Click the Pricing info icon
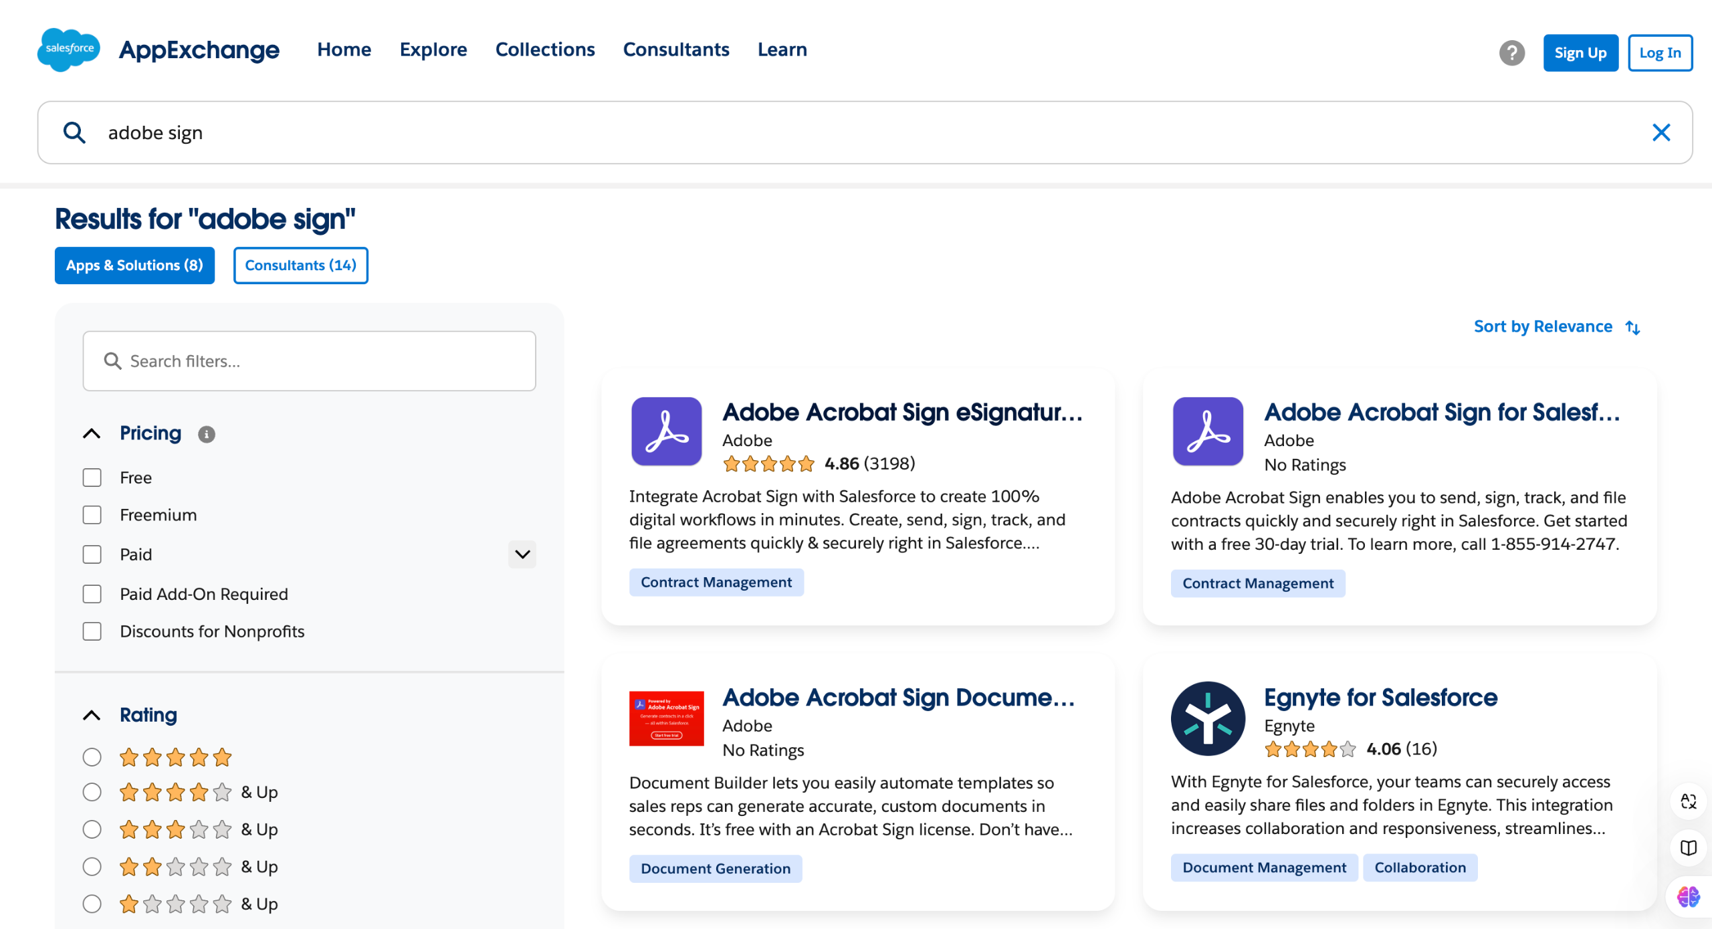 click(207, 434)
